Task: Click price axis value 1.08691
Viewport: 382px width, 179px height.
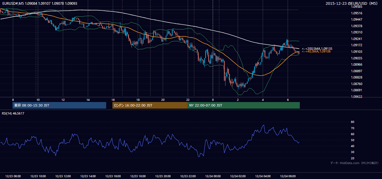Action: pos(357,90)
